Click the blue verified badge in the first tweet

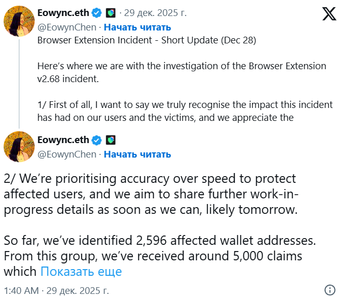pos(97,13)
